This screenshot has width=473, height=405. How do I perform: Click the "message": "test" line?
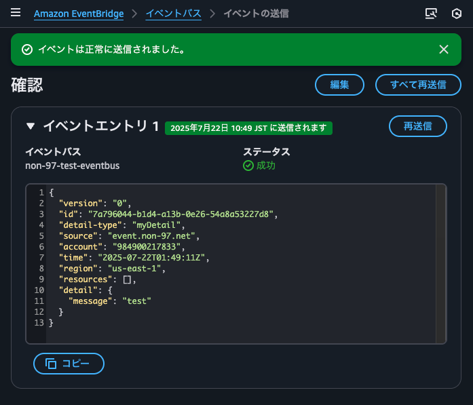coord(109,301)
